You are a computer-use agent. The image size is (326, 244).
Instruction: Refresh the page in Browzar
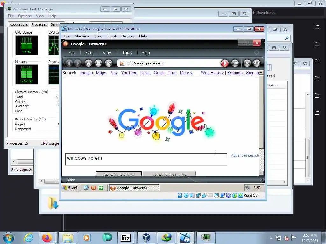click(x=257, y=63)
